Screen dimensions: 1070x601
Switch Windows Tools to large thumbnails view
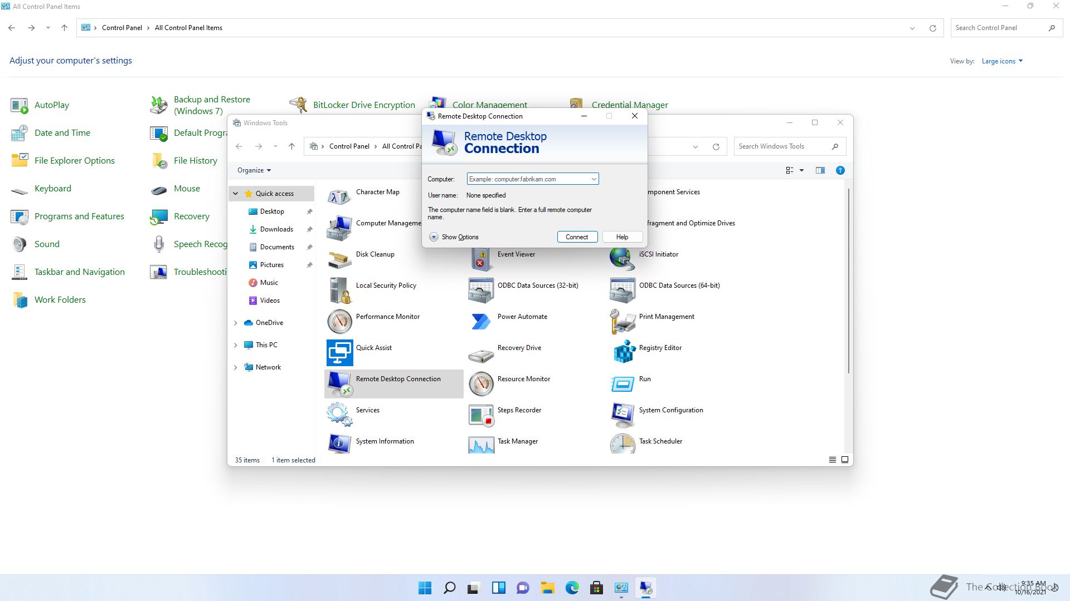(845, 460)
